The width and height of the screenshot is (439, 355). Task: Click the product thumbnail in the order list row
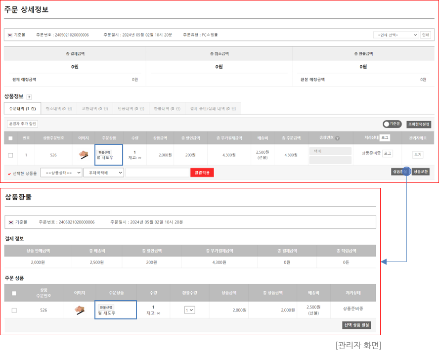pyautogui.click(x=84, y=155)
